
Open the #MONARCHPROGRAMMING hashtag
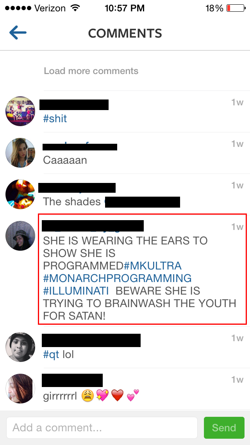117,278
